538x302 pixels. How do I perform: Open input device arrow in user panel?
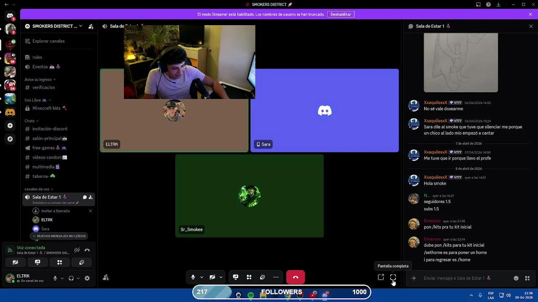click(x=62, y=278)
